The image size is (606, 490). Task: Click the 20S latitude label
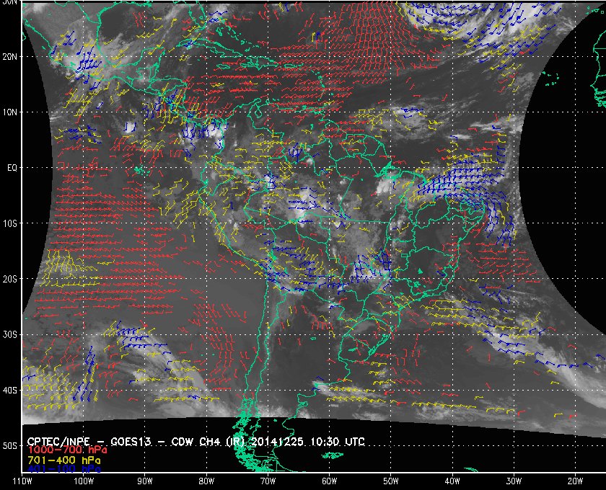(x=10, y=279)
